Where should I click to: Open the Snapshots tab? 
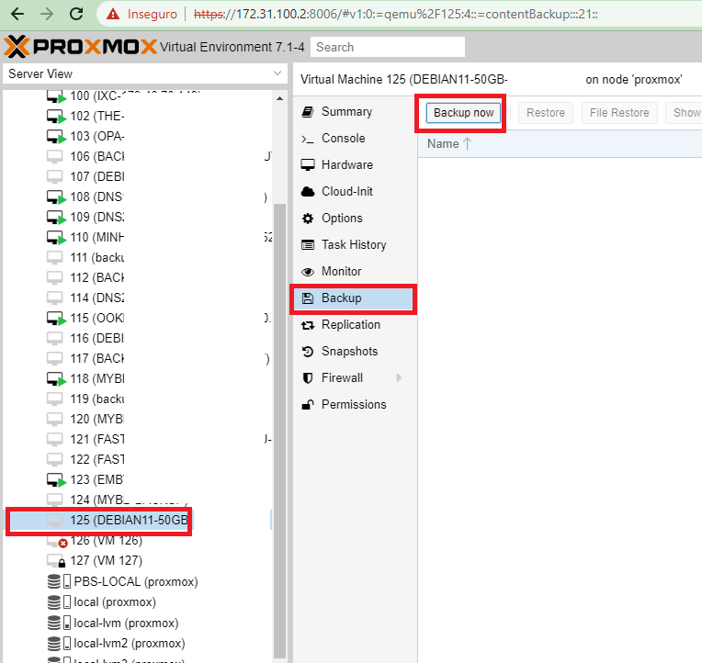click(354, 352)
